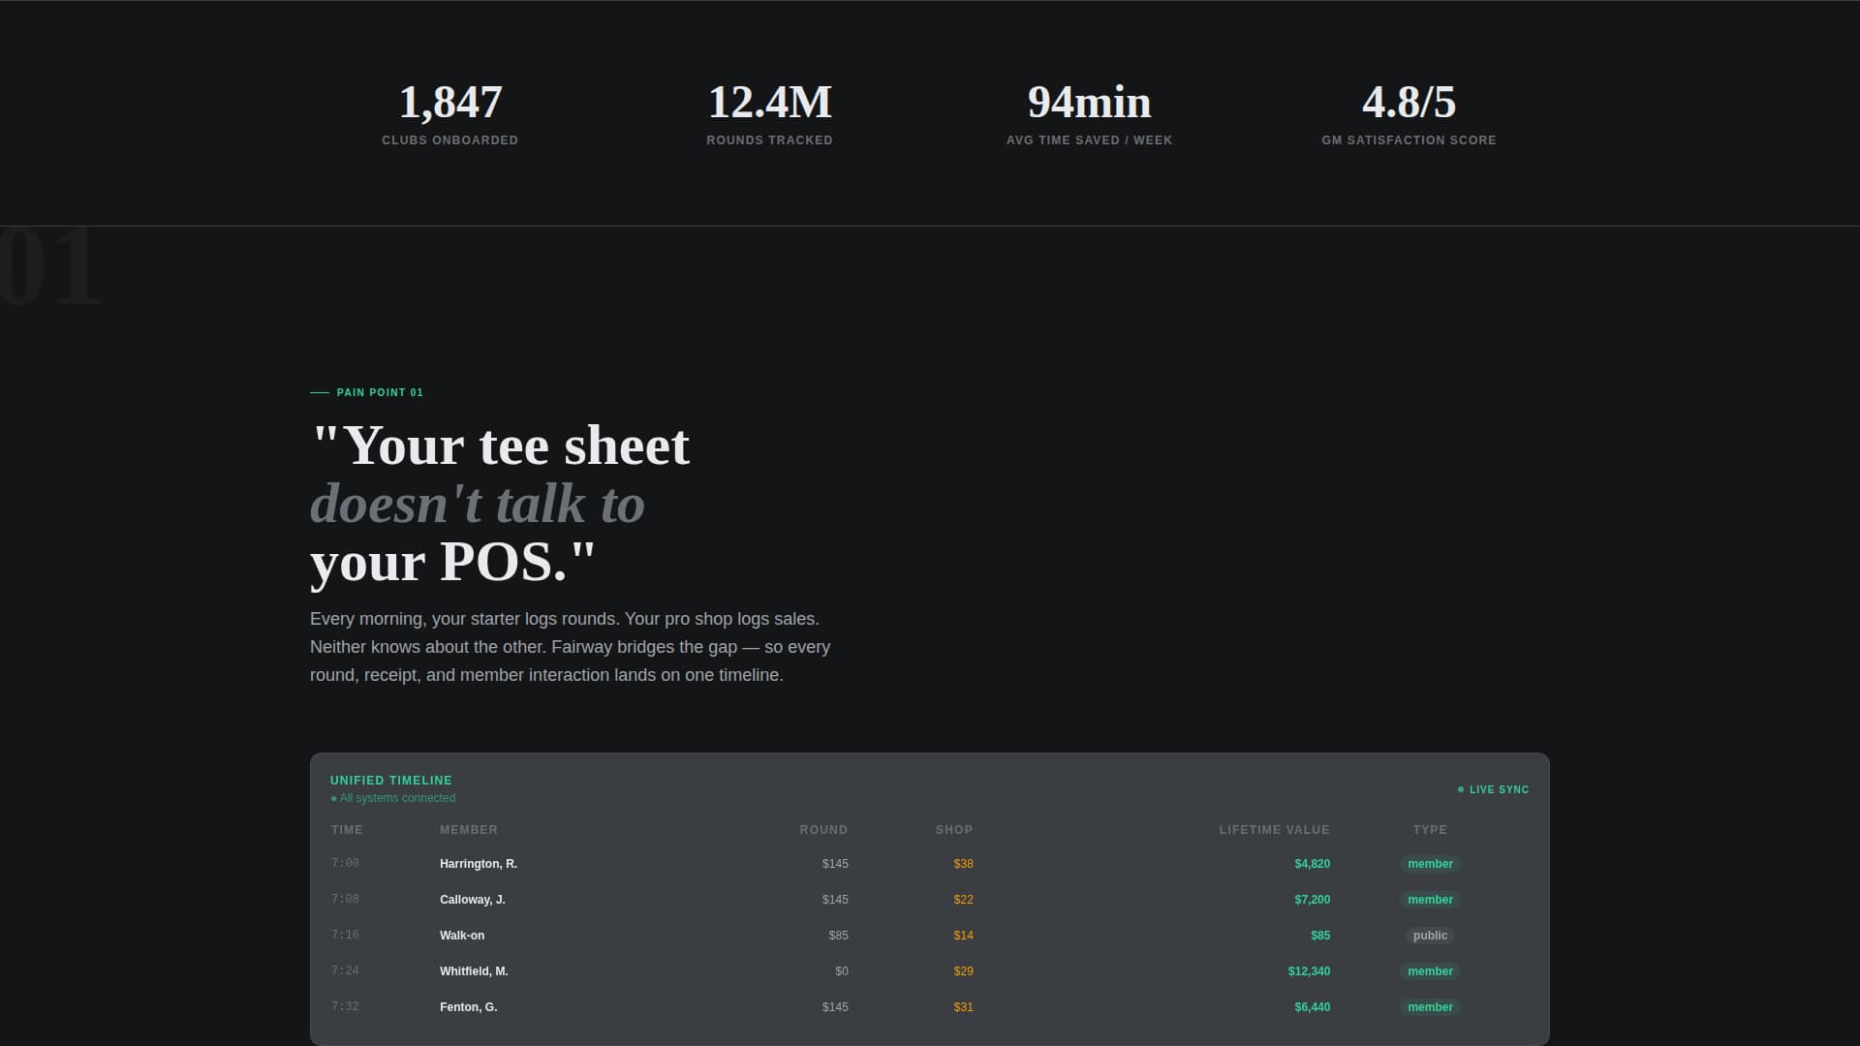Click the ROUNDS TRACKED label
The height and width of the screenshot is (1046, 1860).
tap(770, 140)
